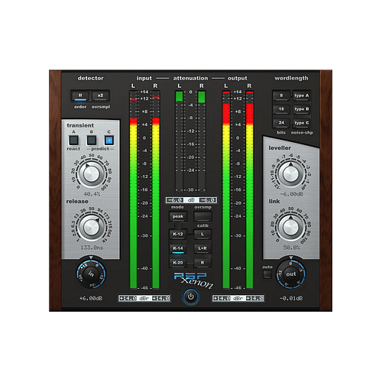Viewport: 382px width, 382px height.
Task: Click the output gain knob
Action: click(x=291, y=274)
